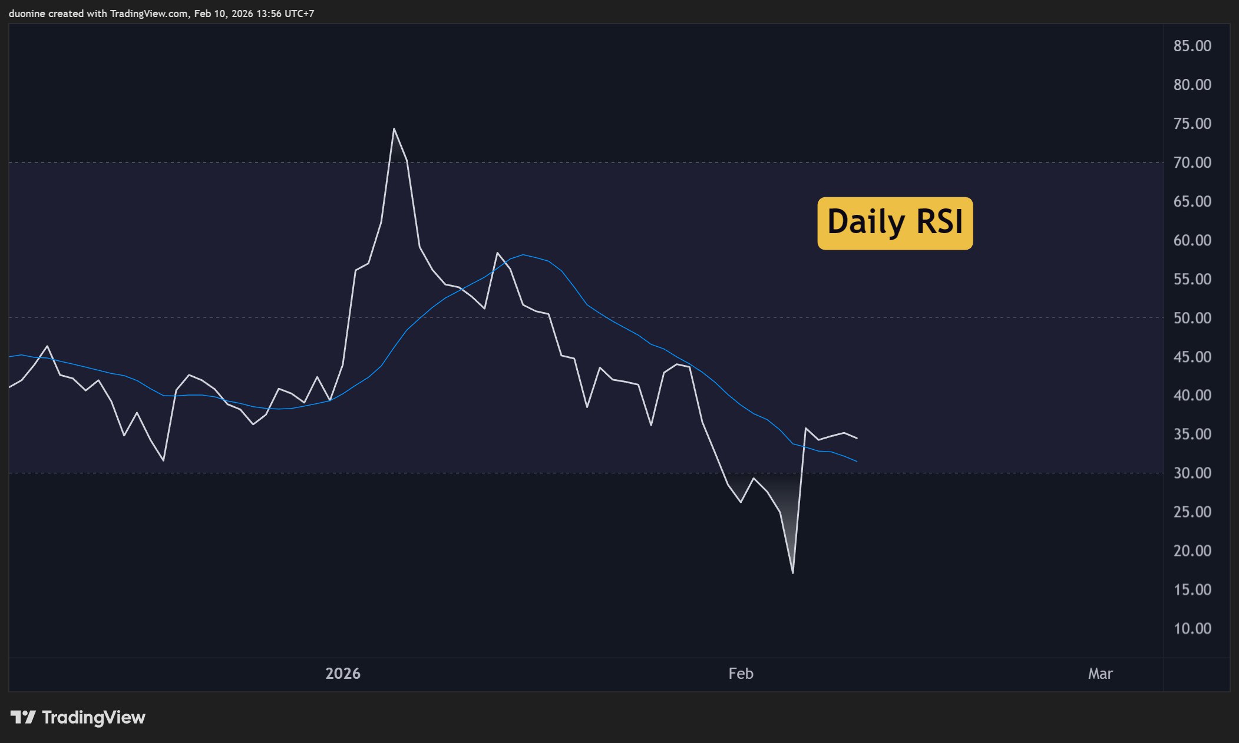
Task: Select the Mar label on the time axis
Action: [x=1101, y=674]
